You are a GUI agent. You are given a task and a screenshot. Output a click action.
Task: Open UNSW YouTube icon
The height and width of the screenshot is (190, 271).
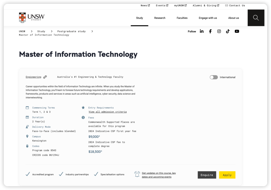pyautogui.click(x=237, y=31)
